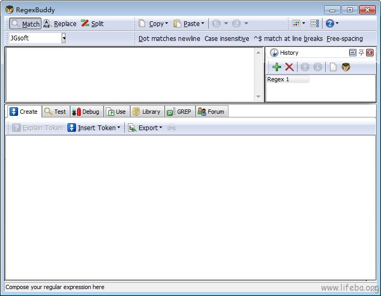Image resolution: width=381 pixels, height=296 pixels.
Task: Switch to the Create tab
Action: point(24,112)
